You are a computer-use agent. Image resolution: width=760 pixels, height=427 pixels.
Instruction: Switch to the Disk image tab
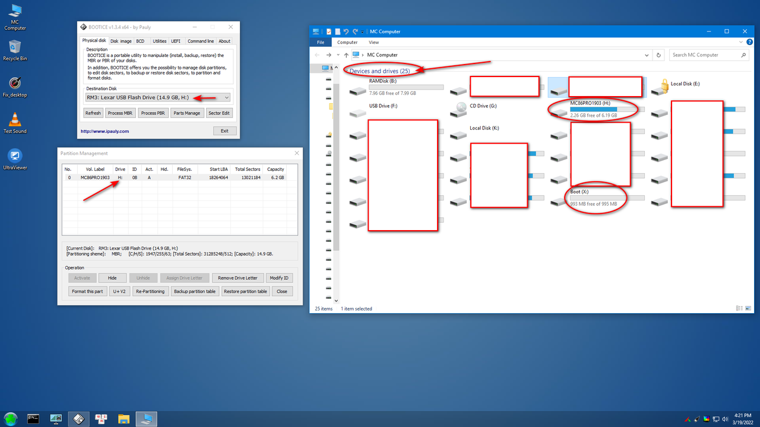point(121,41)
